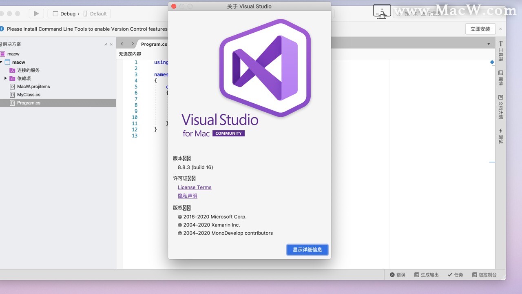Start debugging with the Run button

[36, 13]
